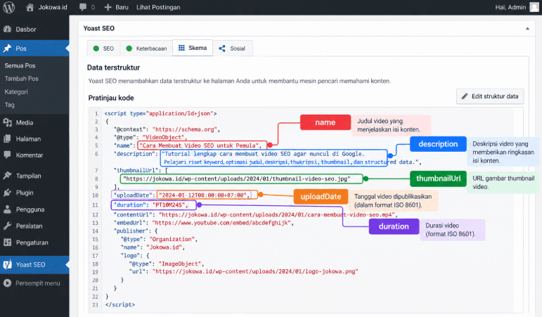Click the "PT10M24S" duration value
The width and height of the screenshot is (542, 317).
[x=169, y=205]
